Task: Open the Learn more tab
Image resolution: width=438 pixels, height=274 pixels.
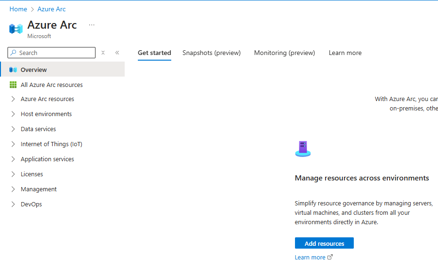Action: tap(345, 53)
